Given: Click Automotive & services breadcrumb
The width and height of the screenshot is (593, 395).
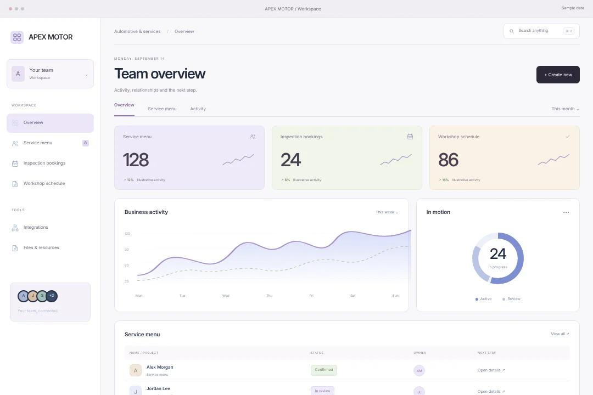Looking at the screenshot, I should [137, 32].
